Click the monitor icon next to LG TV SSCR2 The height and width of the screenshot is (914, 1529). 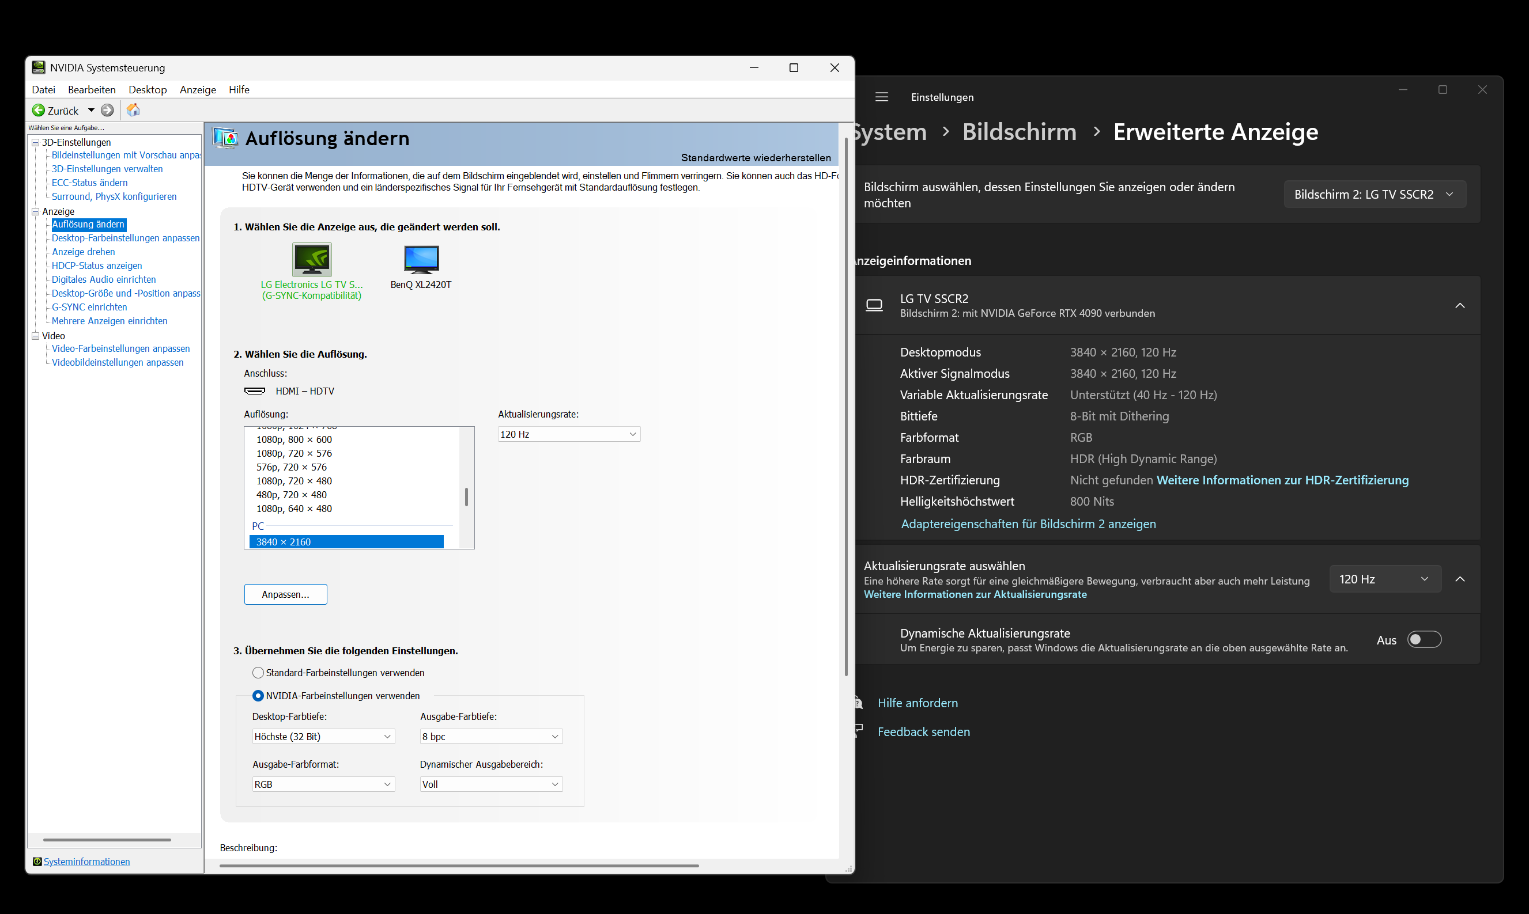pyautogui.click(x=874, y=305)
